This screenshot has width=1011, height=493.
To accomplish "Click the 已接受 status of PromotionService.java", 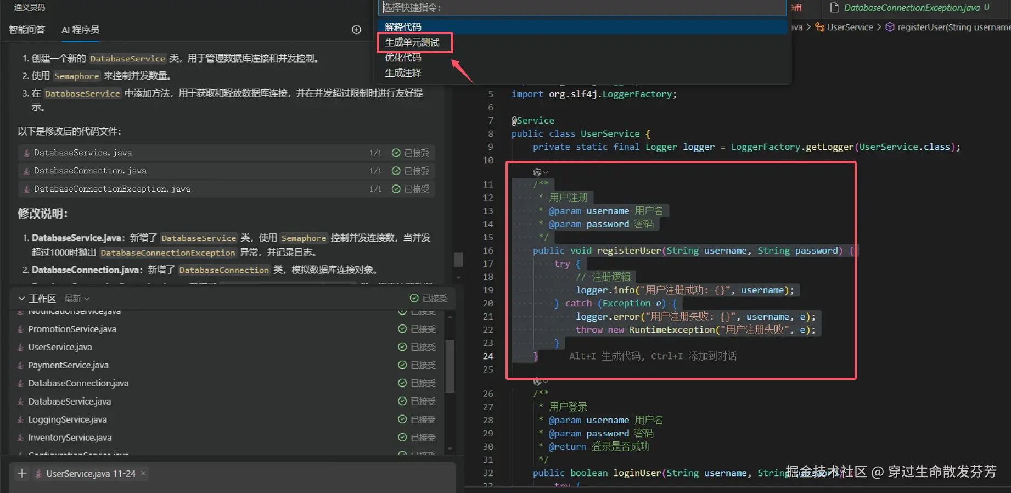I will point(423,329).
